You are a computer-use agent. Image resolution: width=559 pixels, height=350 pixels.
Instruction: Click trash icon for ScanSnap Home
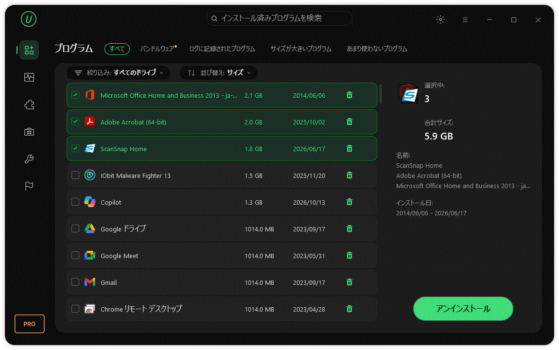[x=349, y=149]
